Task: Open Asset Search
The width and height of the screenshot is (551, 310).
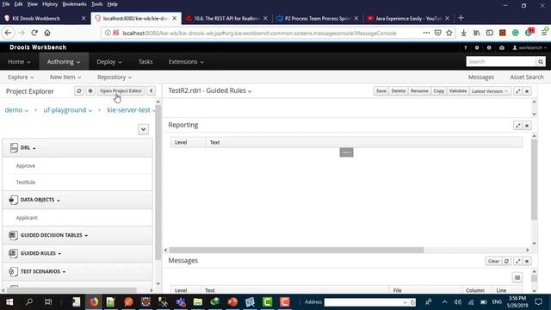Action: point(526,77)
